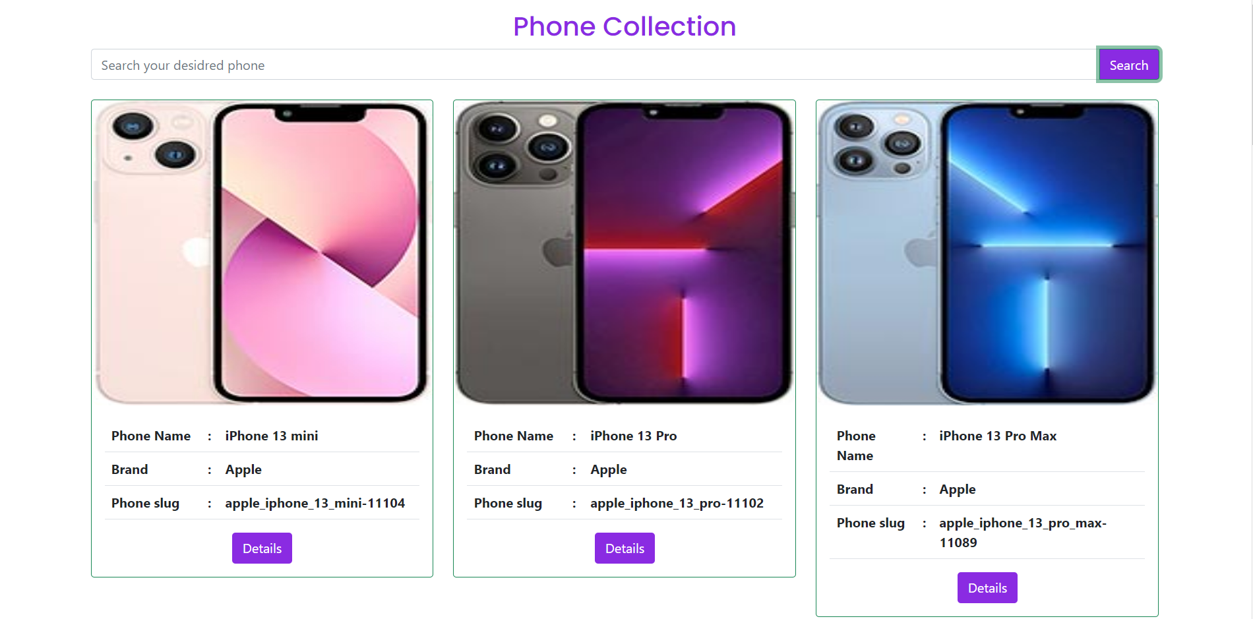Image resolution: width=1253 pixels, height=619 pixels.
Task: Click the Apple brand value on Pro card
Action: (x=609, y=469)
